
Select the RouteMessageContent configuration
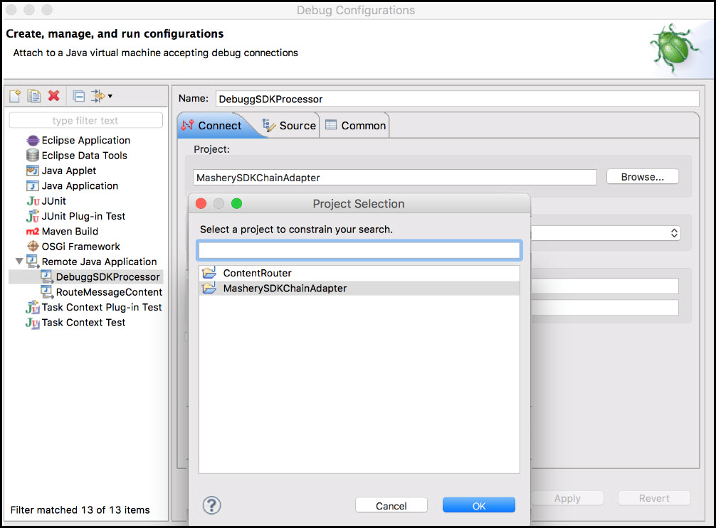tap(109, 292)
